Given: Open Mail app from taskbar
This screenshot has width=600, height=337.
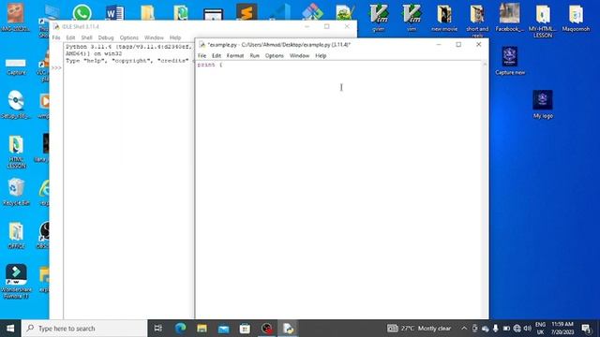Looking at the screenshot, I should [223, 329].
